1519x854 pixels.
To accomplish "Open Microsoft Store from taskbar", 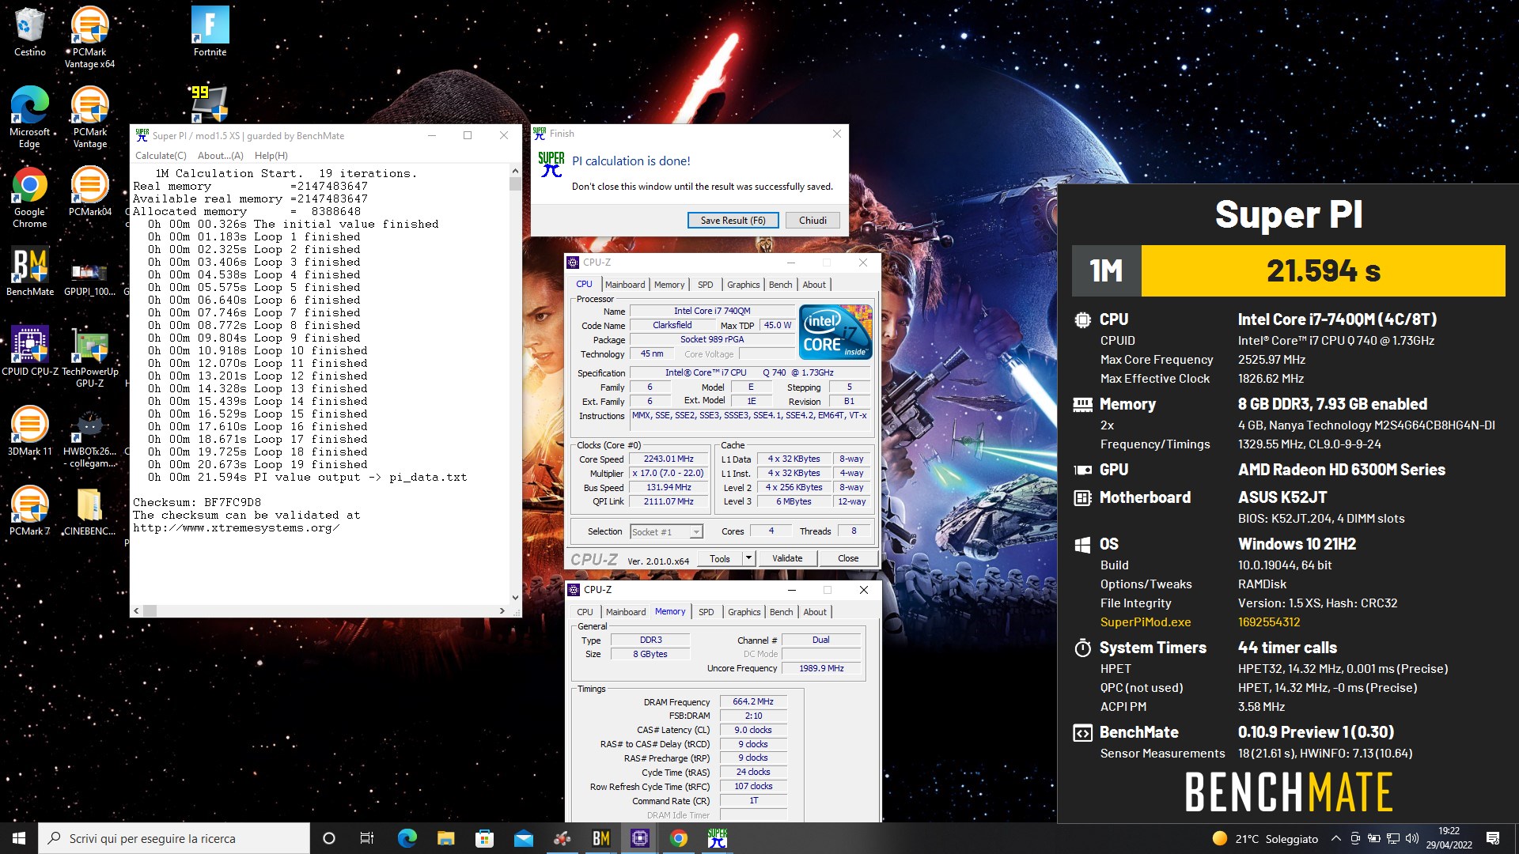I will (484, 838).
